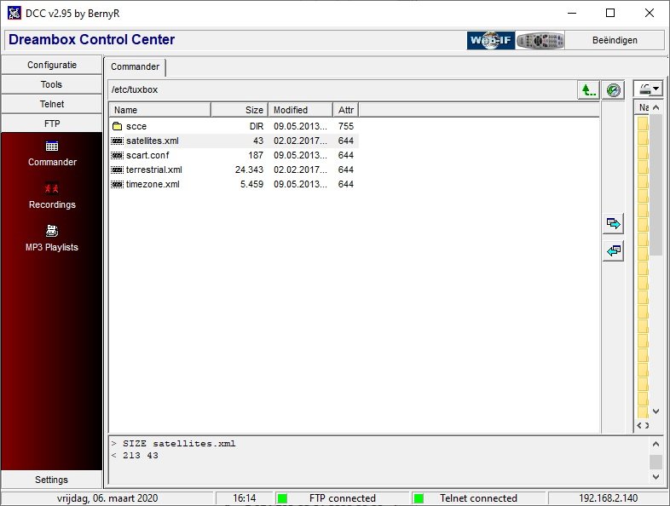Viewport: 670px width, 506px height.
Task: Switch to the Commander tab
Action: pyautogui.click(x=135, y=67)
